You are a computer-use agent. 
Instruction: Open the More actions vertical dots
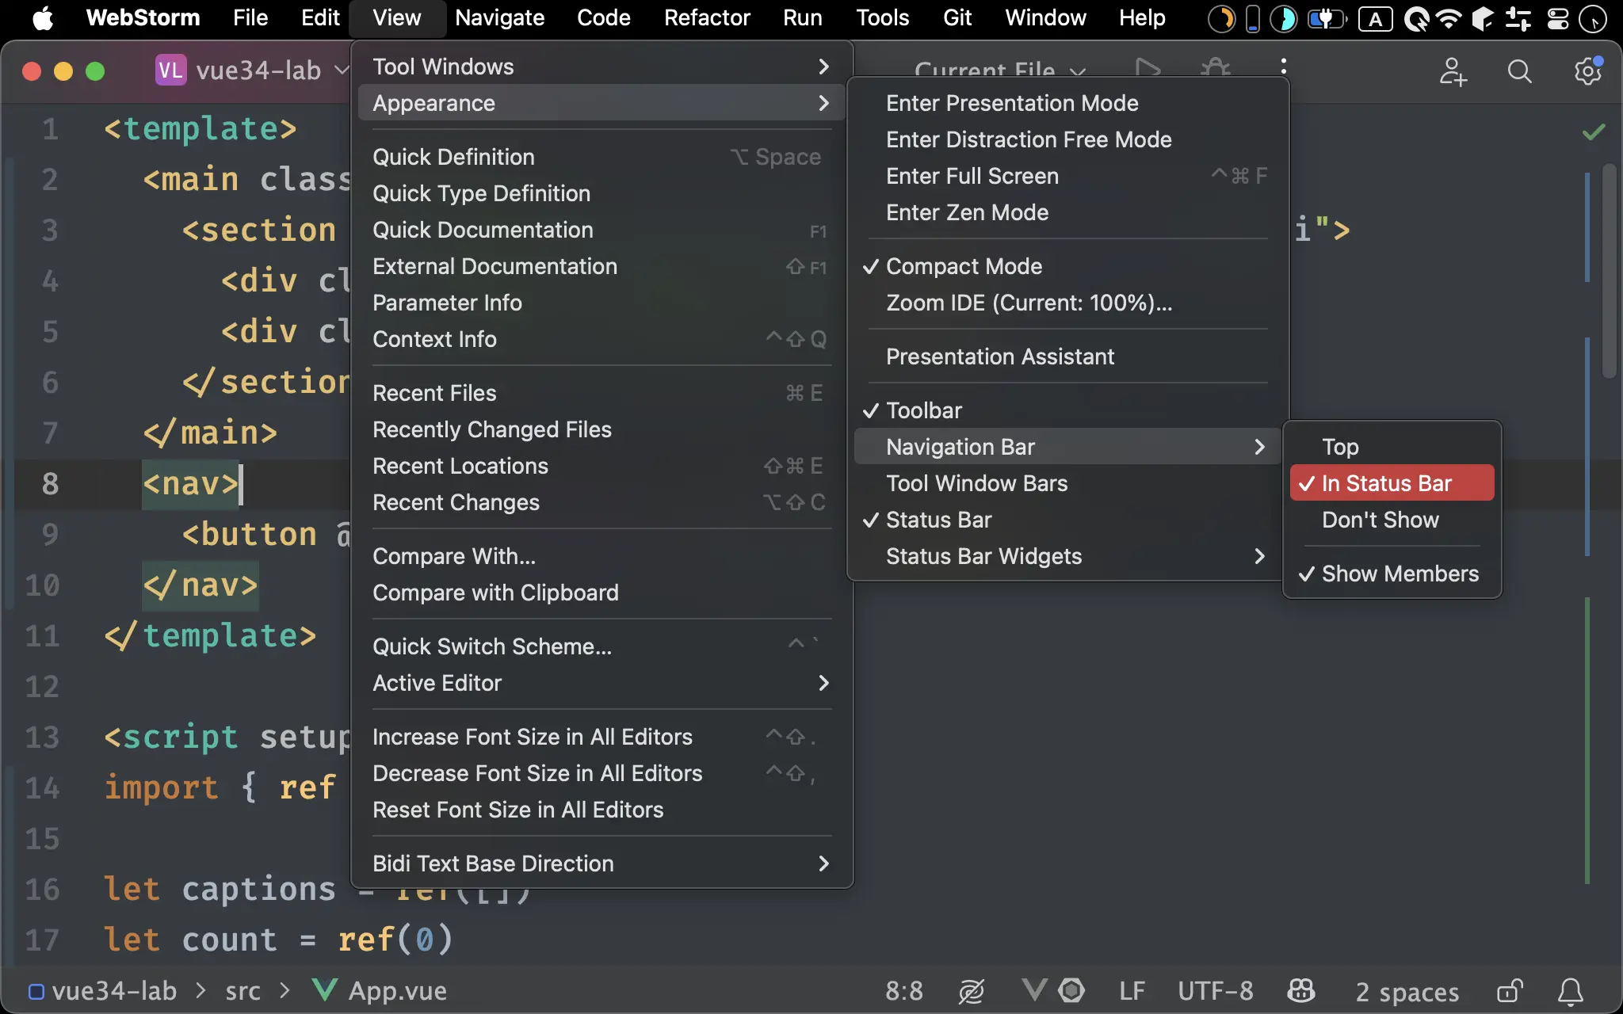tap(1284, 67)
